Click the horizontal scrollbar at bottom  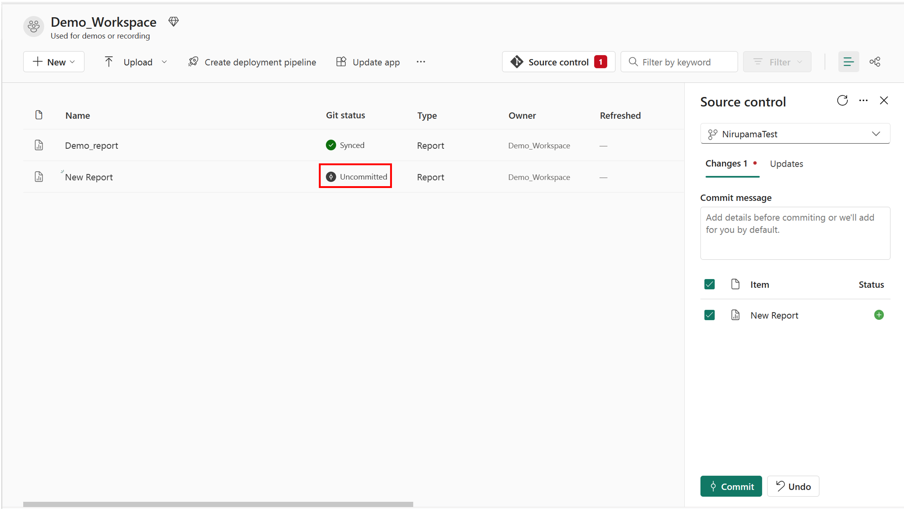coord(218,504)
